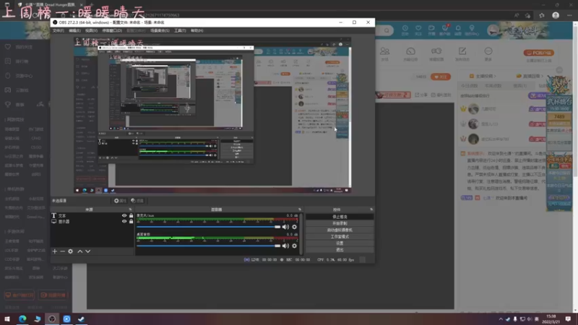
Task: Open 工具(T) menu in OBS
Action: [x=180, y=30]
